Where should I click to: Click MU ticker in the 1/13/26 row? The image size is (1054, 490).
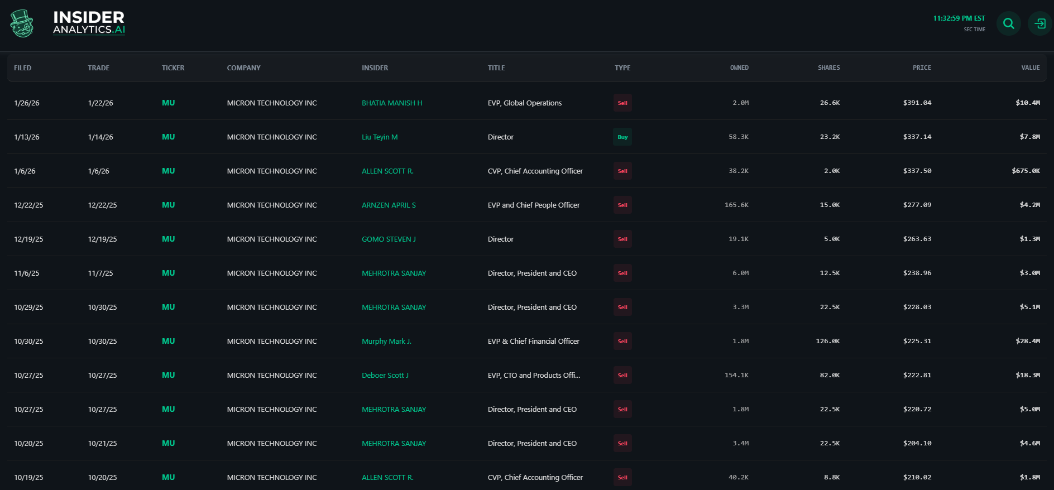pos(168,137)
